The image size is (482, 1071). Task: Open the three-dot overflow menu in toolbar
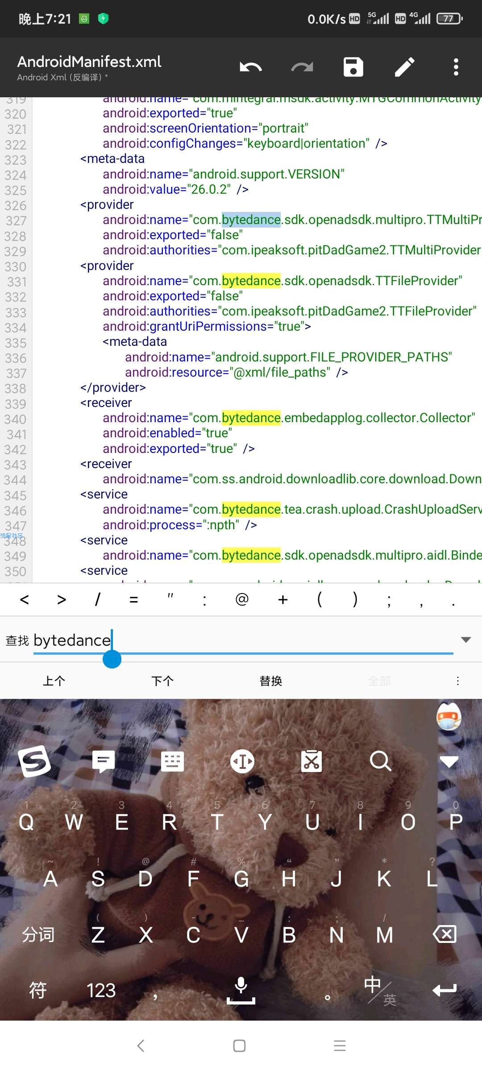click(456, 67)
